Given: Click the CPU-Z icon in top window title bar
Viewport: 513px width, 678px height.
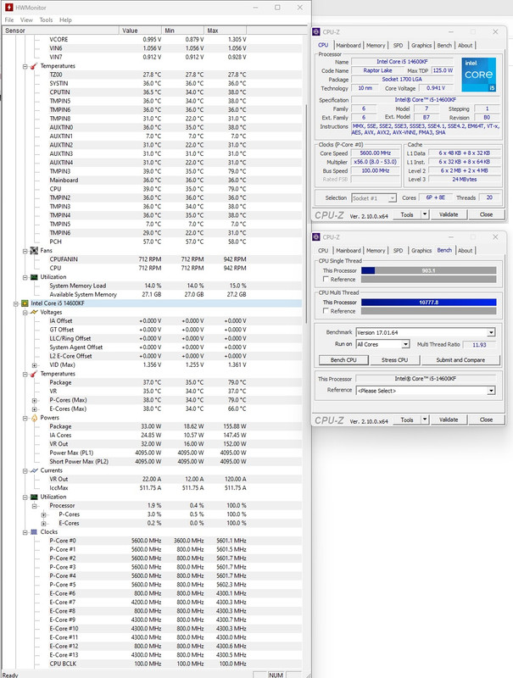Looking at the screenshot, I should click(x=316, y=31).
